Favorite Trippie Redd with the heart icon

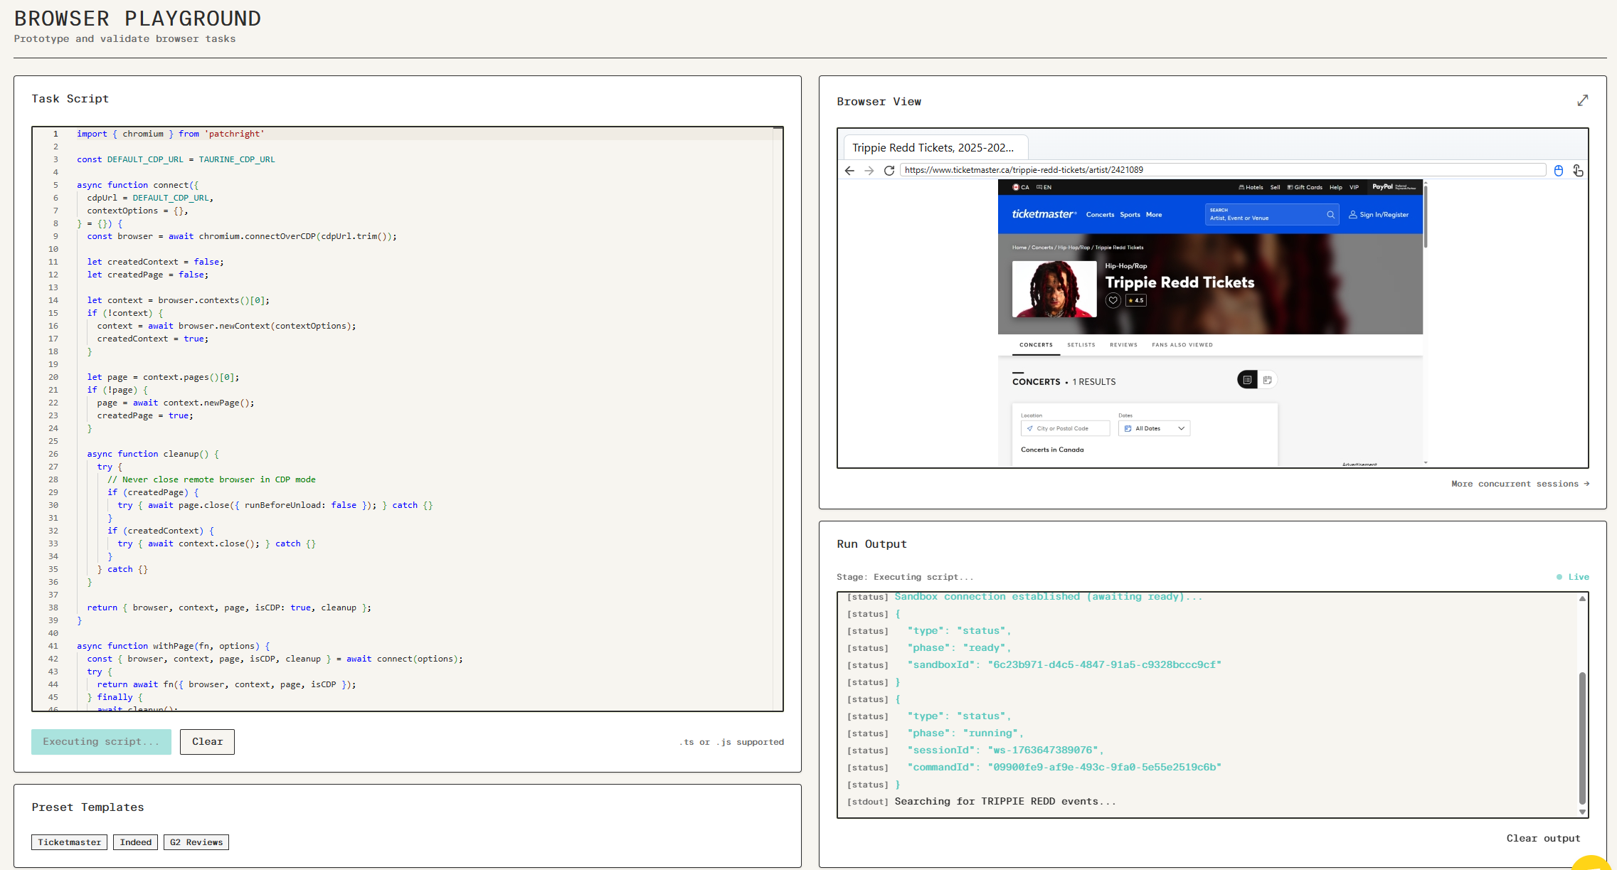1113,300
